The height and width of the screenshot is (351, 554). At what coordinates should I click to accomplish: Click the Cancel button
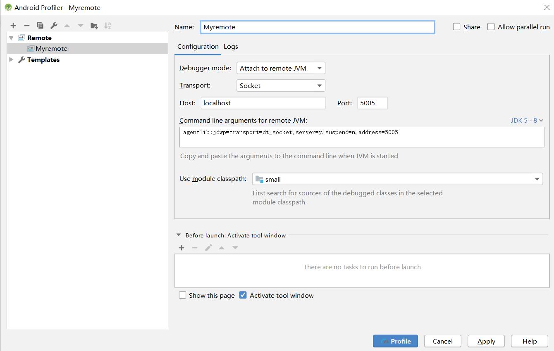(x=443, y=341)
